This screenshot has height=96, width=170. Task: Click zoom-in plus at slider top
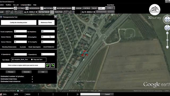tap(167, 33)
